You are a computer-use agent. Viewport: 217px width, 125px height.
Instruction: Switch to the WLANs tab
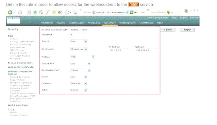pyautogui.click(x=60, y=23)
